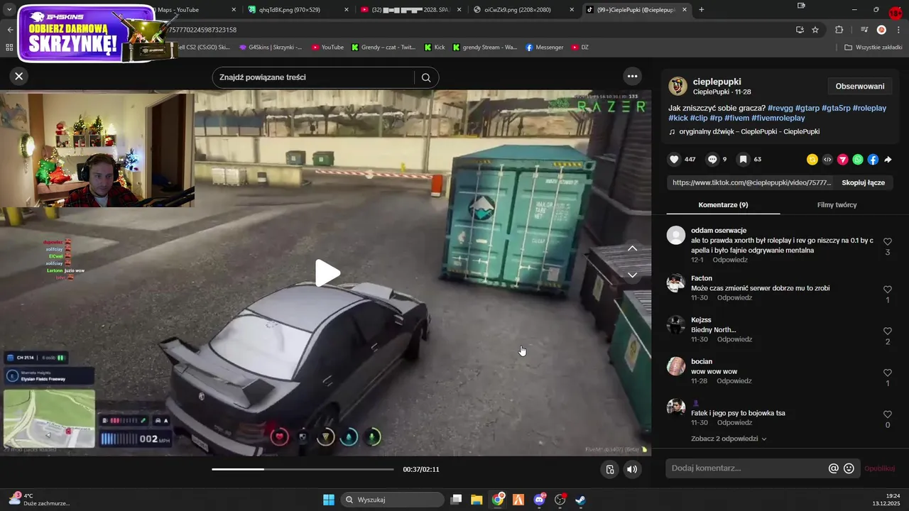Viewport: 909px width, 511px height.
Task: Click the picture-in-picture mini player icon
Action: [x=609, y=469]
